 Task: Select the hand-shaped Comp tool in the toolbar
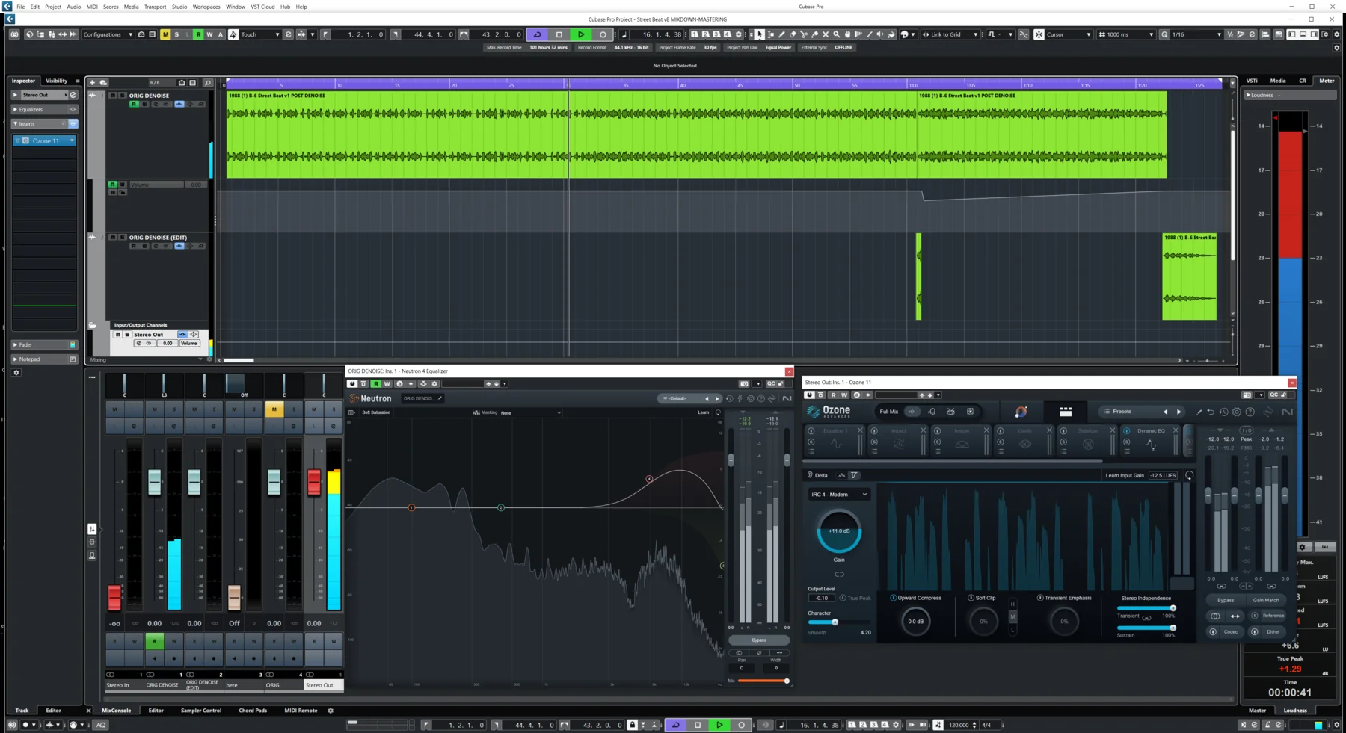[847, 34]
